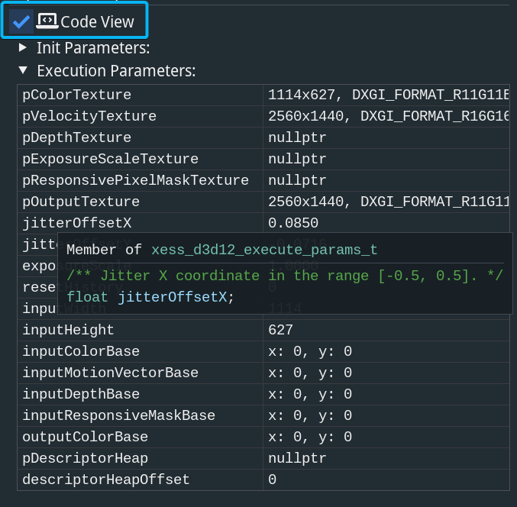Select the pVelocityTexture parameter name
The image size is (517, 507).
coord(89,116)
